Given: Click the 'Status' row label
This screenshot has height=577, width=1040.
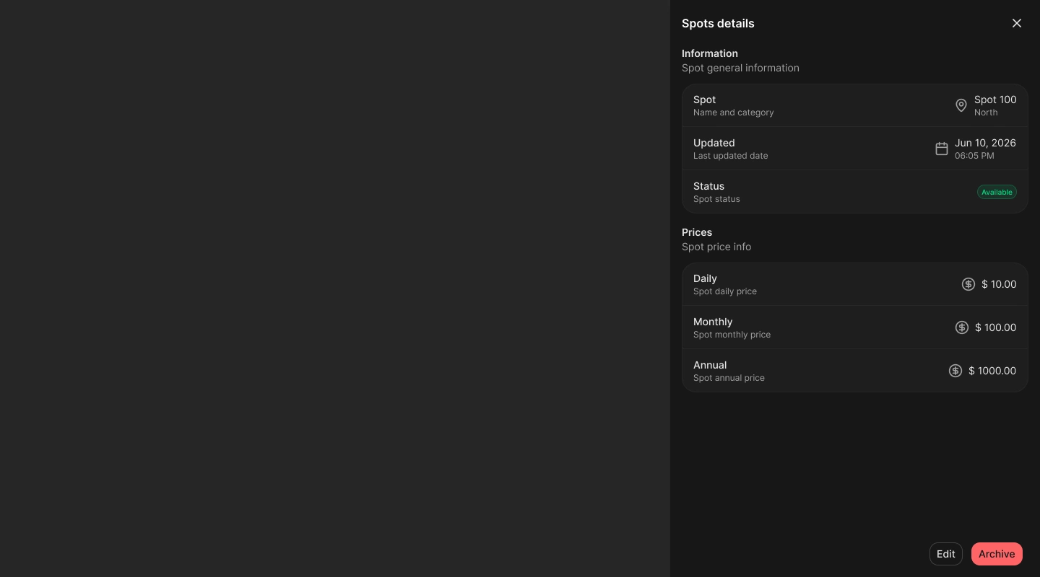Looking at the screenshot, I should coord(708,186).
